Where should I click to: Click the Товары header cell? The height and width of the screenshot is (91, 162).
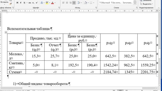[16, 42]
